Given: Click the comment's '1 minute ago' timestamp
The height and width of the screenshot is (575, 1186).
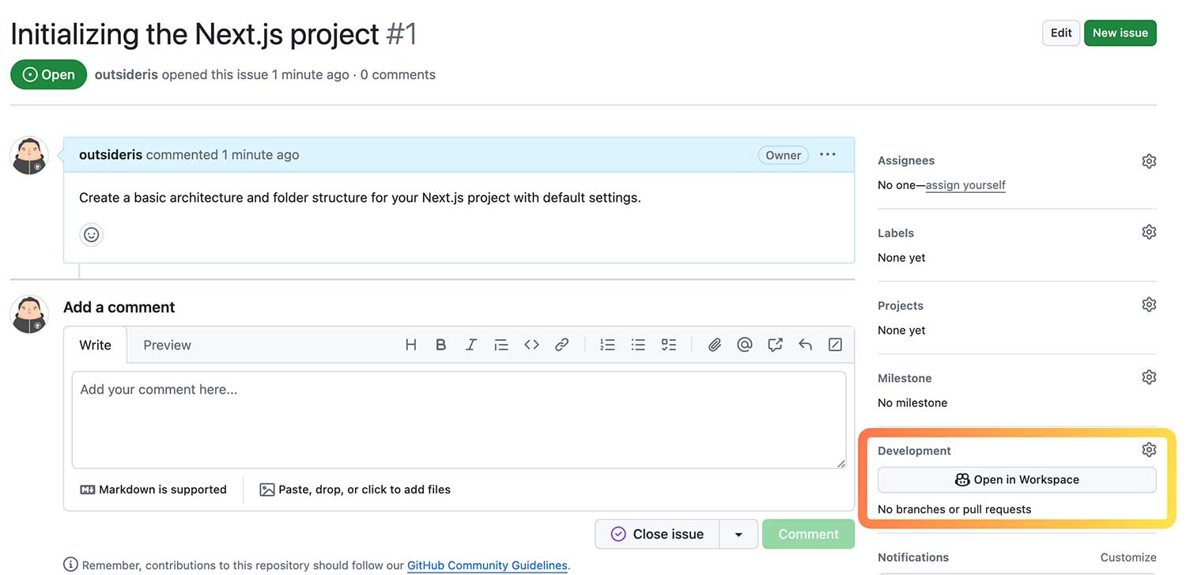Looking at the screenshot, I should [260, 155].
